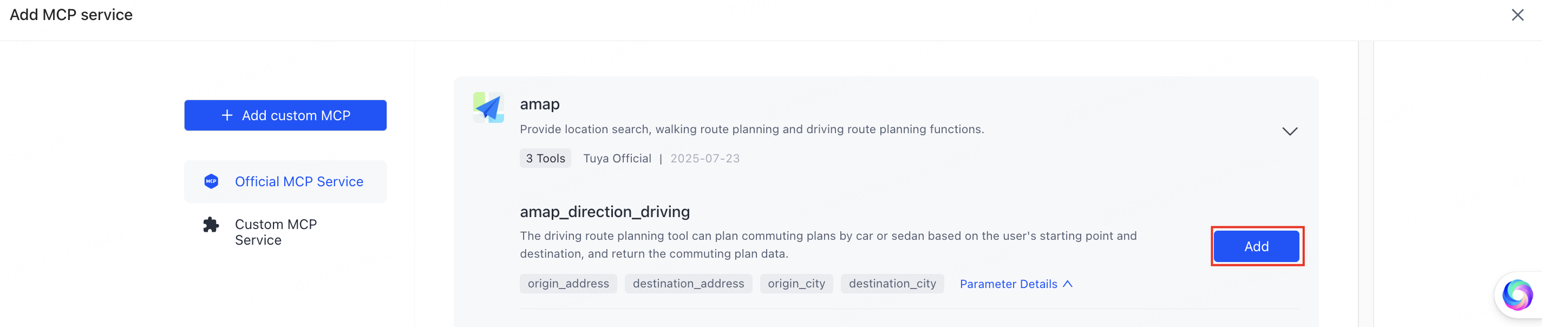Click the Add custom MCP button
The height and width of the screenshot is (327, 1542).
(285, 116)
